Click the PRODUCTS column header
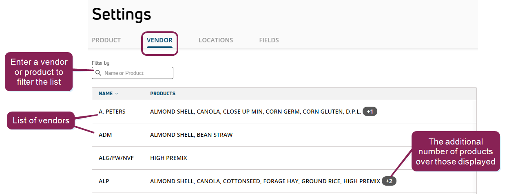 pyautogui.click(x=163, y=94)
